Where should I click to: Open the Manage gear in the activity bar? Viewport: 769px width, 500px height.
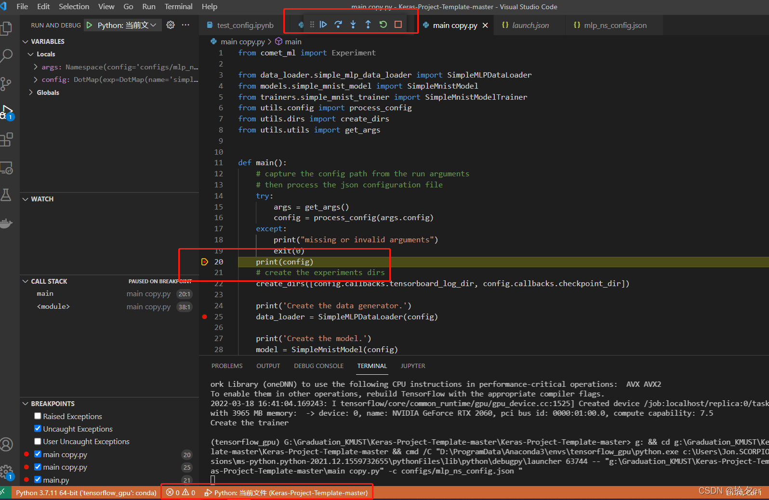click(6, 473)
